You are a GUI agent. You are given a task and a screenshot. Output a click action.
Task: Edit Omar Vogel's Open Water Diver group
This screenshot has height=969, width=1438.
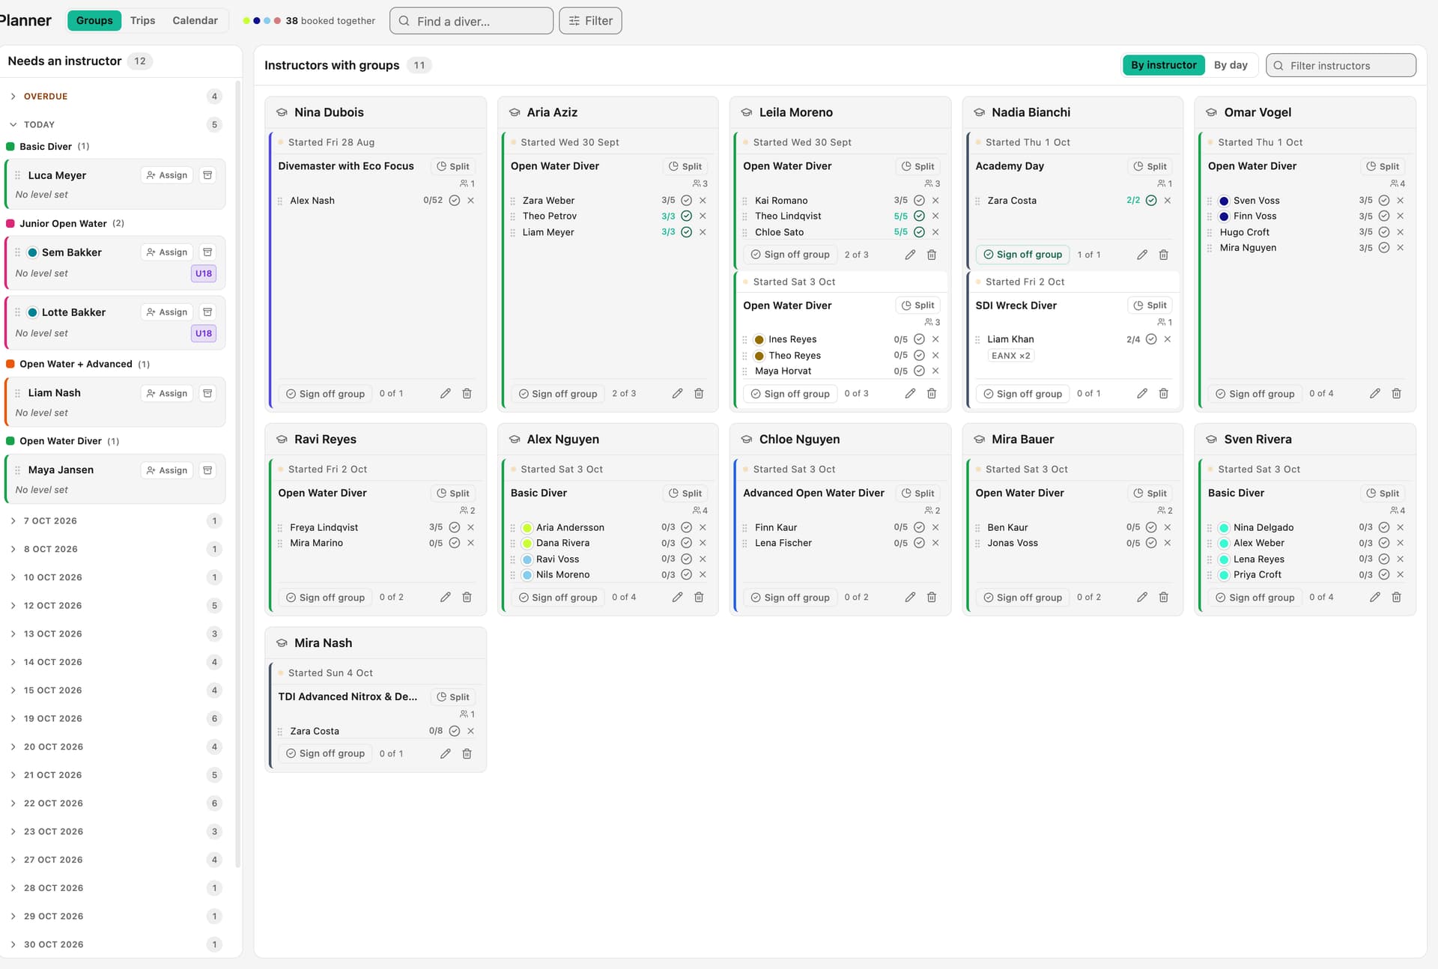pyautogui.click(x=1375, y=394)
